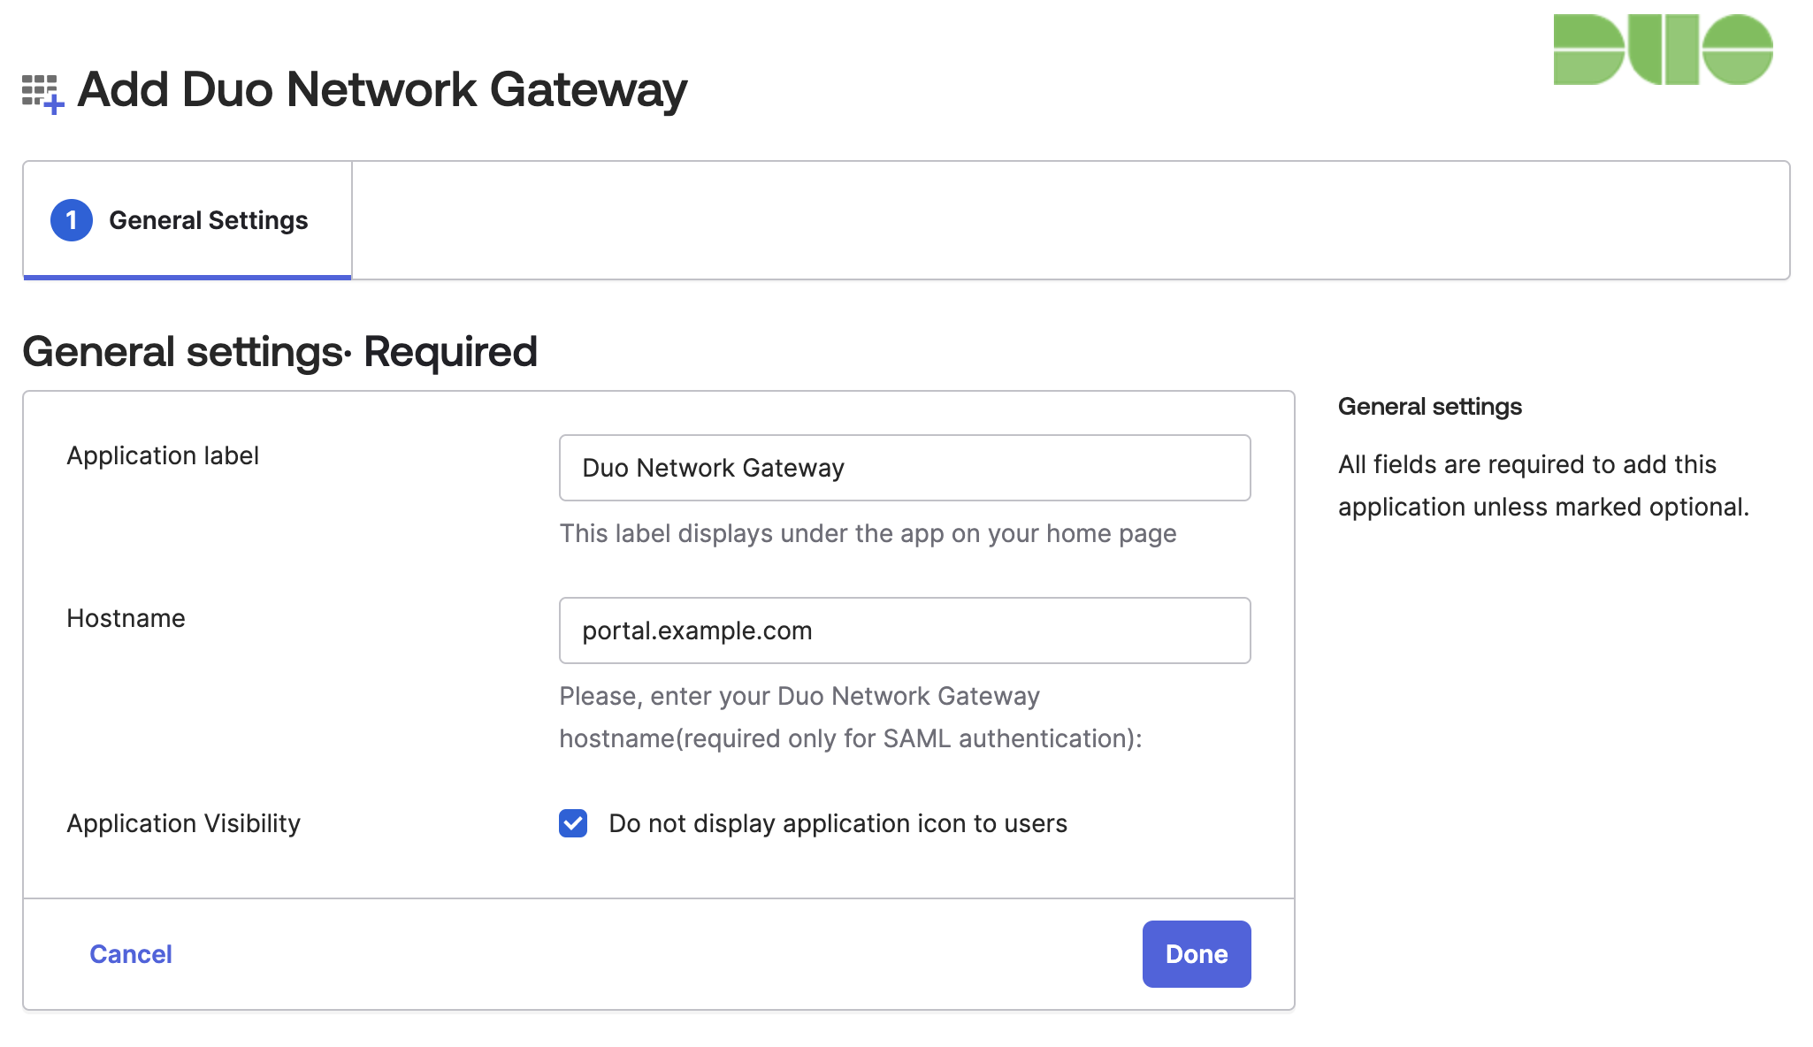Click the 'Add Duo Network Gateway' page title

(x=382, y=89)
